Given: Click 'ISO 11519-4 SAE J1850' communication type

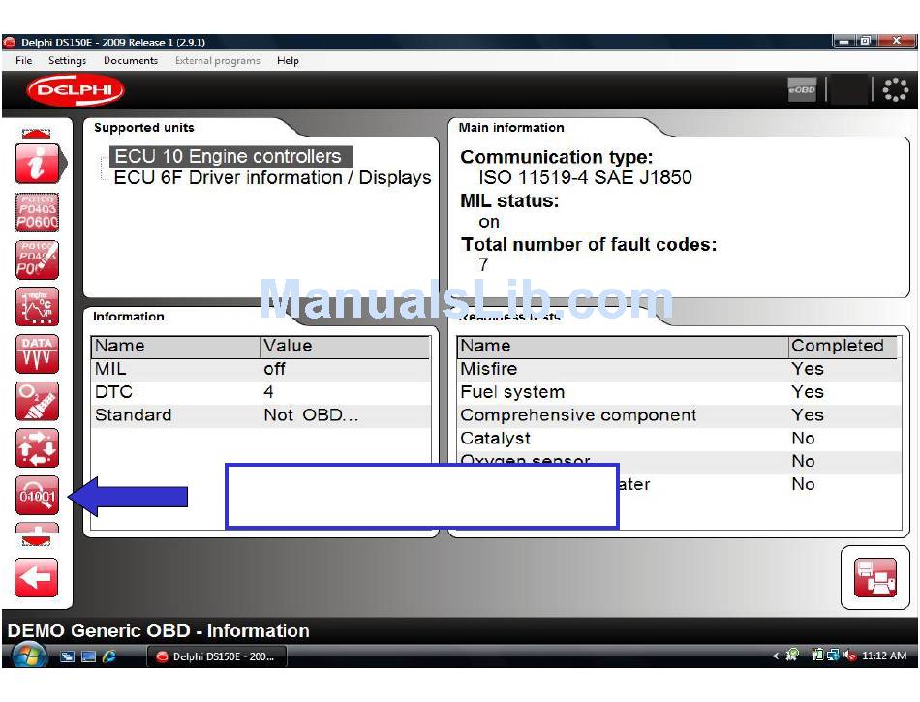Looking at the screenshot, I should 585,177.
